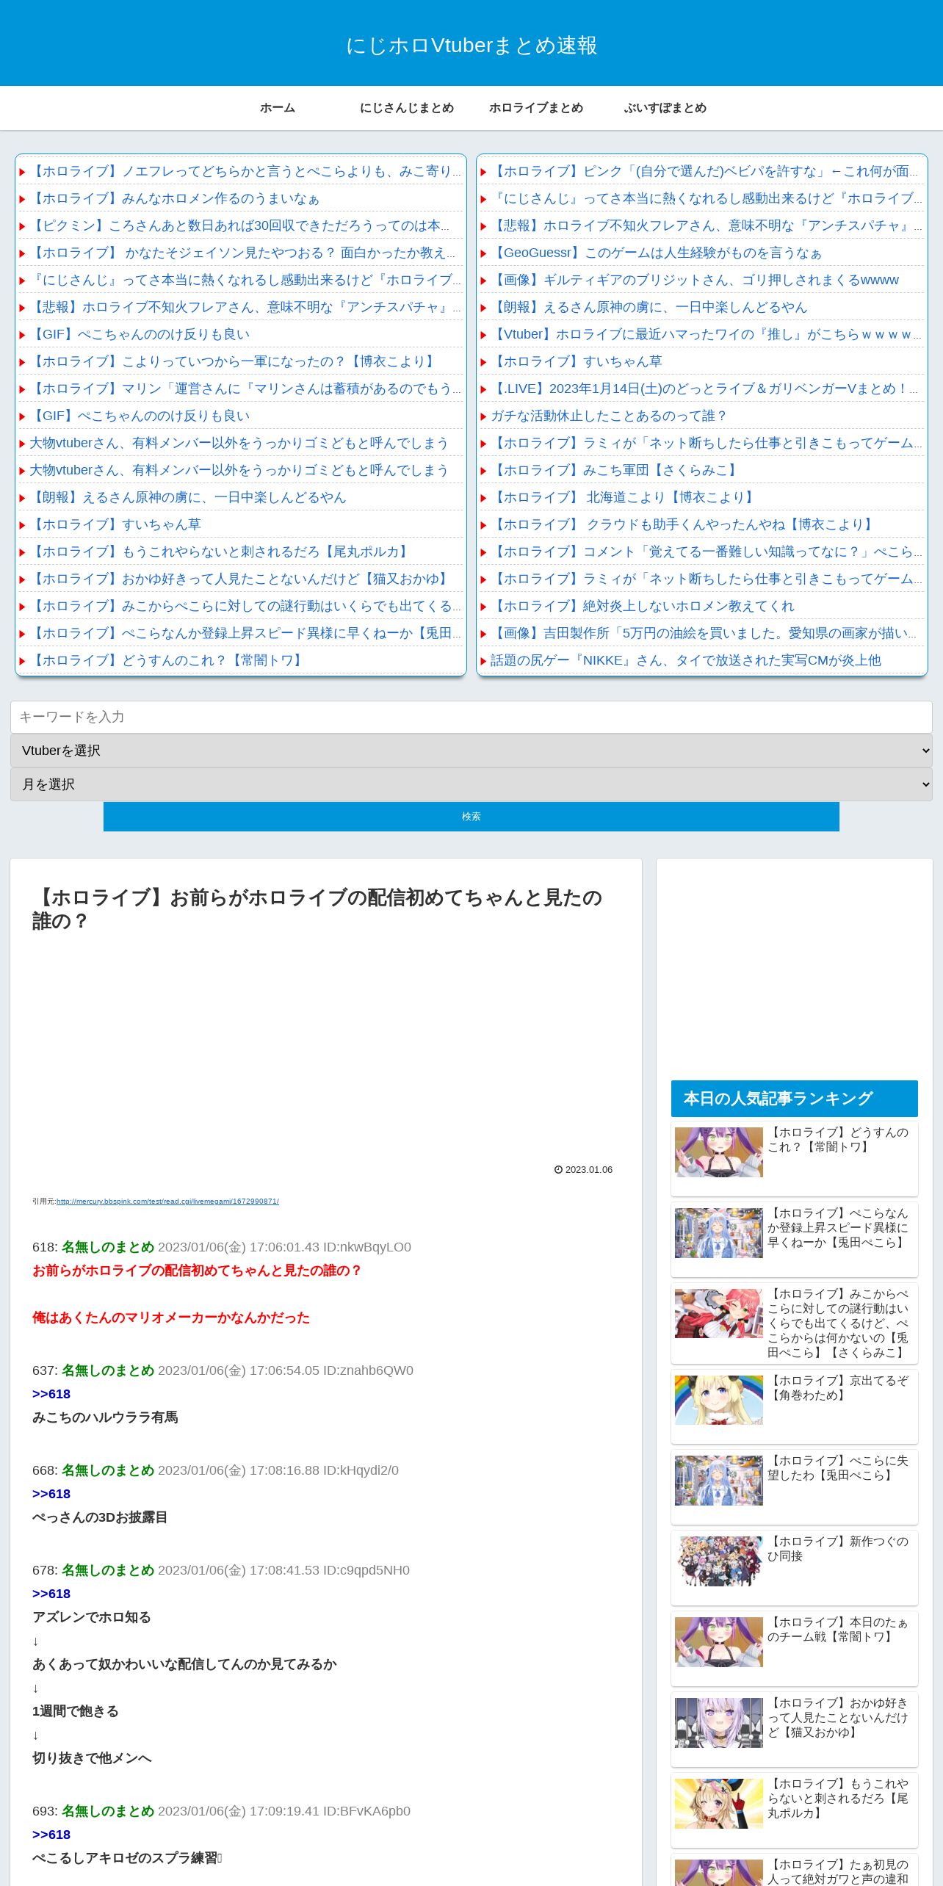Click the site title にじホロVtuberまとめ速報
This screenshot has width=943, height=1886.
pos(471,46)
